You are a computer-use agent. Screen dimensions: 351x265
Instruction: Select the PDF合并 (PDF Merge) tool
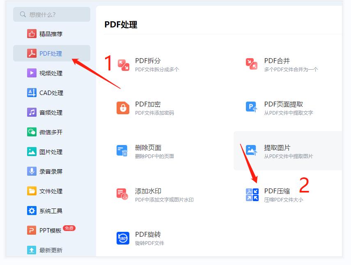[276, 61]
